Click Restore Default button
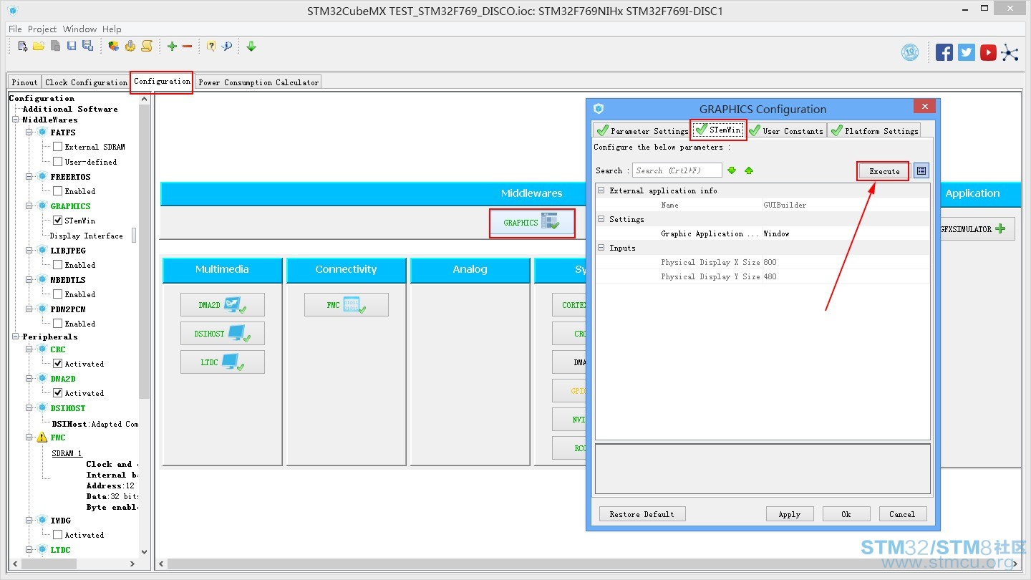This screenshot has height=580, width=1031. [642, 514]
